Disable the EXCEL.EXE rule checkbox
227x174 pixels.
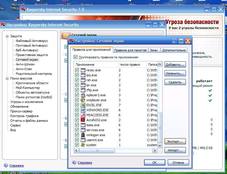(77, 105)
